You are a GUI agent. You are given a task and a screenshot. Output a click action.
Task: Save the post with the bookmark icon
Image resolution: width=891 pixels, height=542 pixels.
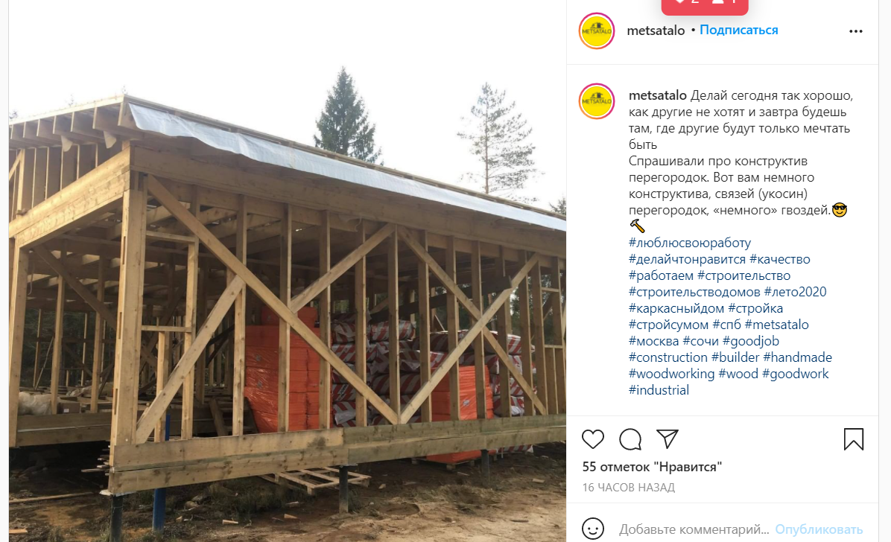pos(854,439)
